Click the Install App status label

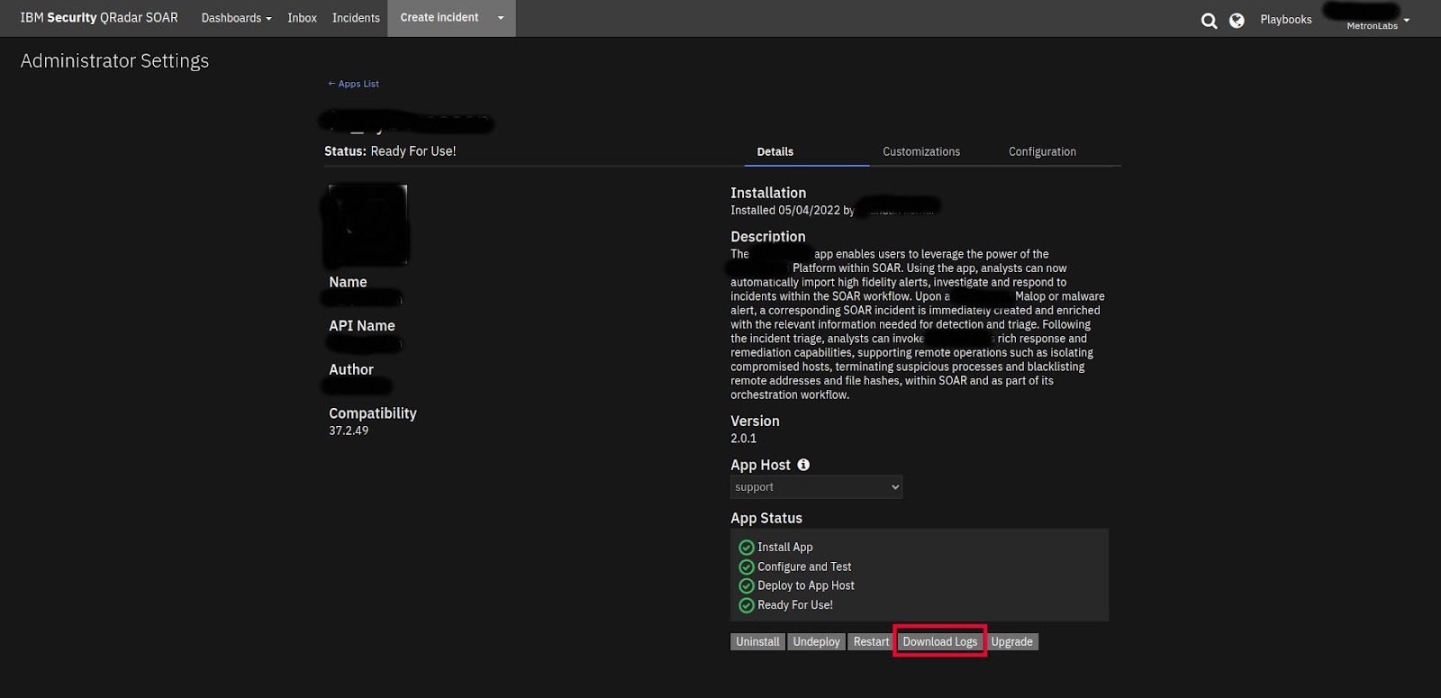[x=785, y=548]
